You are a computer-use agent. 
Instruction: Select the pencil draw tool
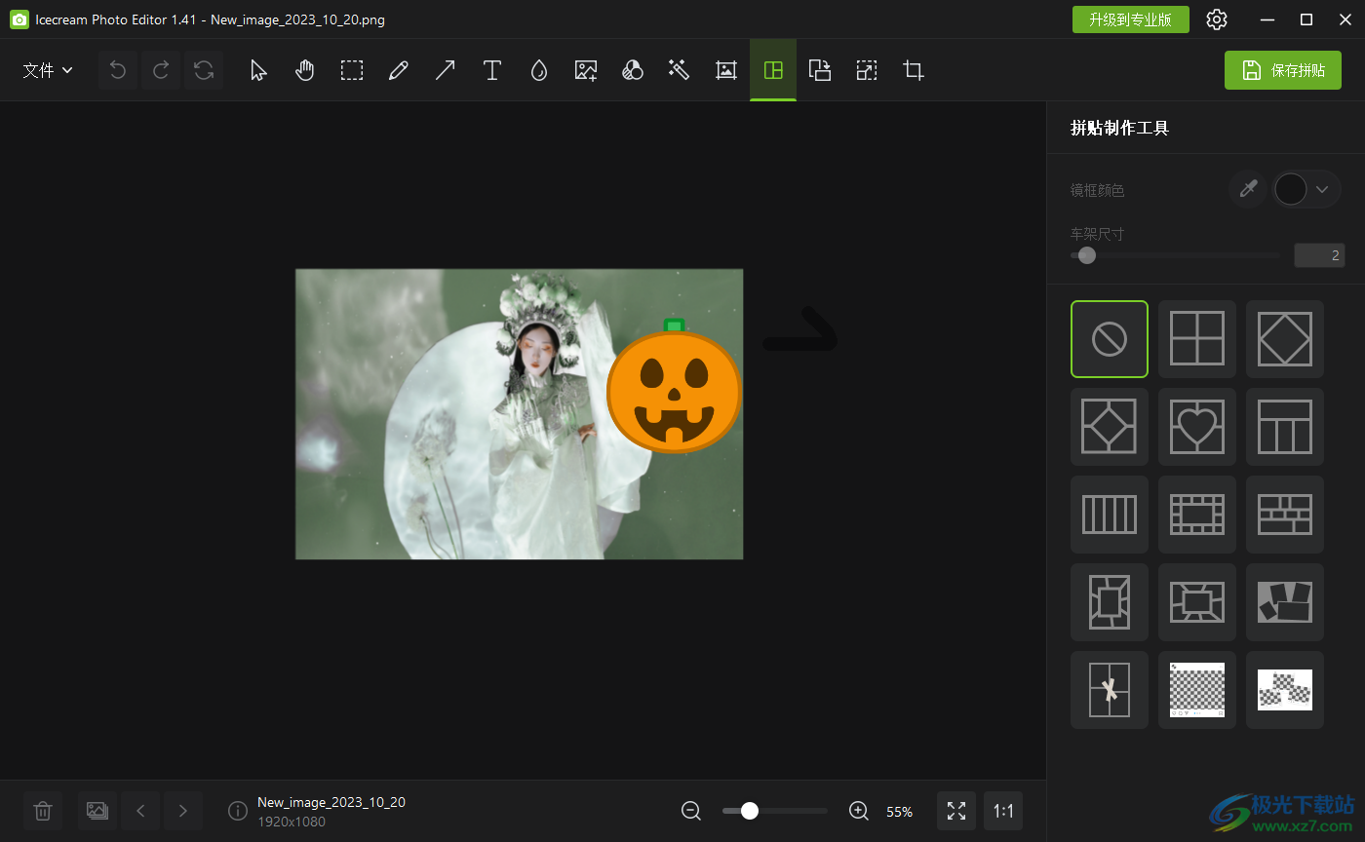click(x=399, y=70)
